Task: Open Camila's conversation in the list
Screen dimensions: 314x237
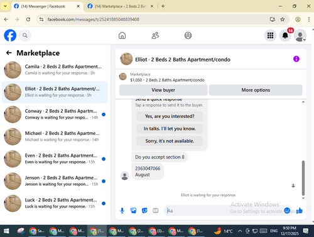Action: [55, 70]
